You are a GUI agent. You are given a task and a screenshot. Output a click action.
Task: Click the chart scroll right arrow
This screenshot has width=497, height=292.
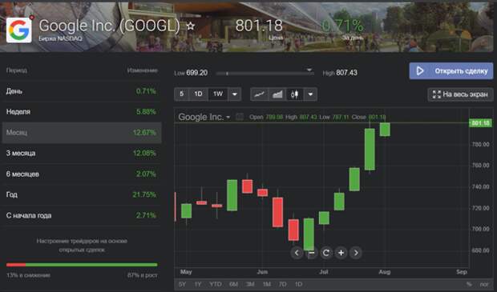coord(356,253)
